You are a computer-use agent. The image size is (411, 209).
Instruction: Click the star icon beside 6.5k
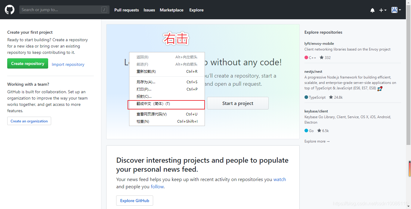click(319, 131)
